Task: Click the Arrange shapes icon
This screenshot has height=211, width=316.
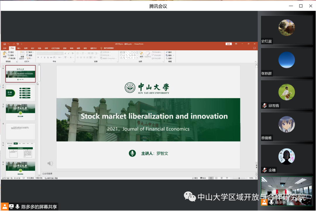Action: point(142,53)
